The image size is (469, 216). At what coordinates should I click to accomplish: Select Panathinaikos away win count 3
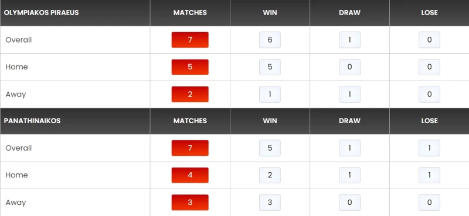click(x=270, y=203)
